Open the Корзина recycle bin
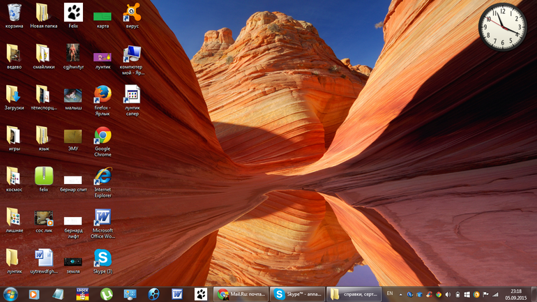Image resolution: width=537 pixels, height=302 pixels. [x=14, y=13]
